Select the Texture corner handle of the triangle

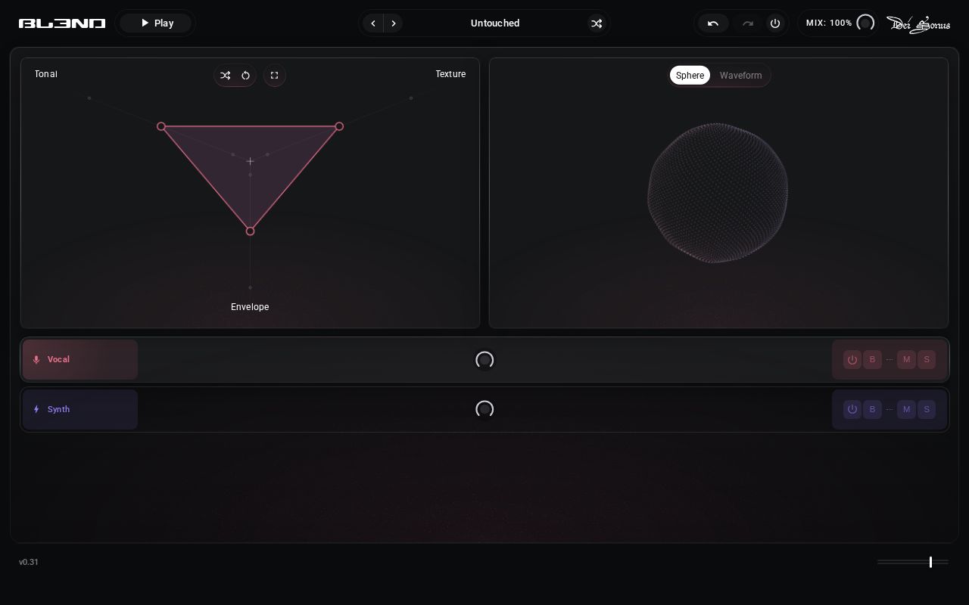[339, 126]
